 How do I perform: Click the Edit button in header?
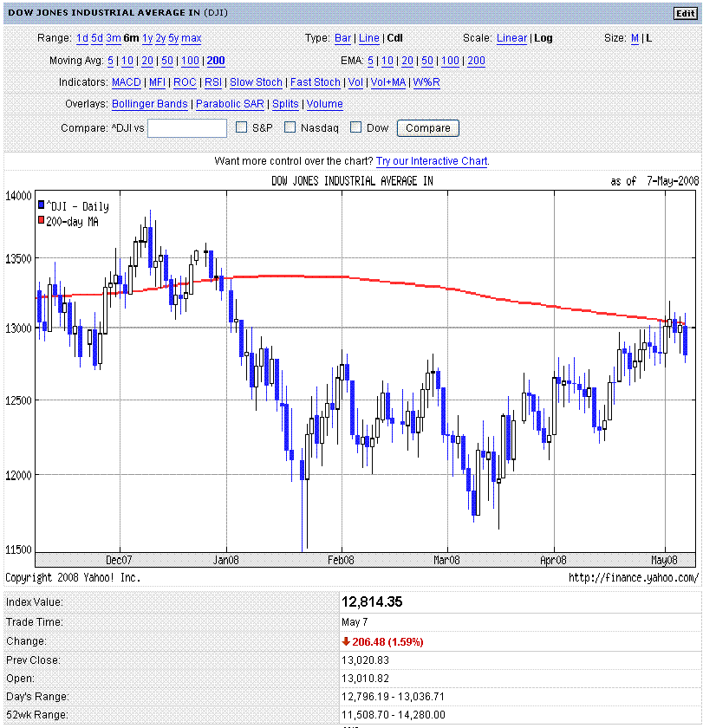[x=684, y=13]
